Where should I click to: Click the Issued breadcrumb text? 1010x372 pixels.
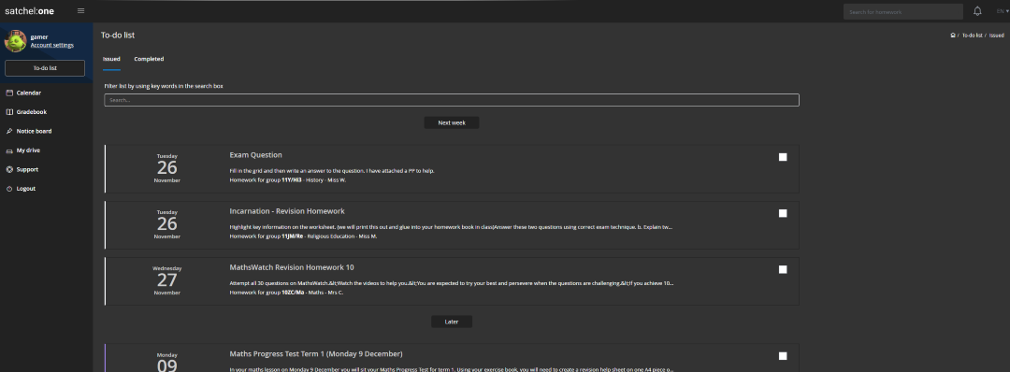click(997, 36)
